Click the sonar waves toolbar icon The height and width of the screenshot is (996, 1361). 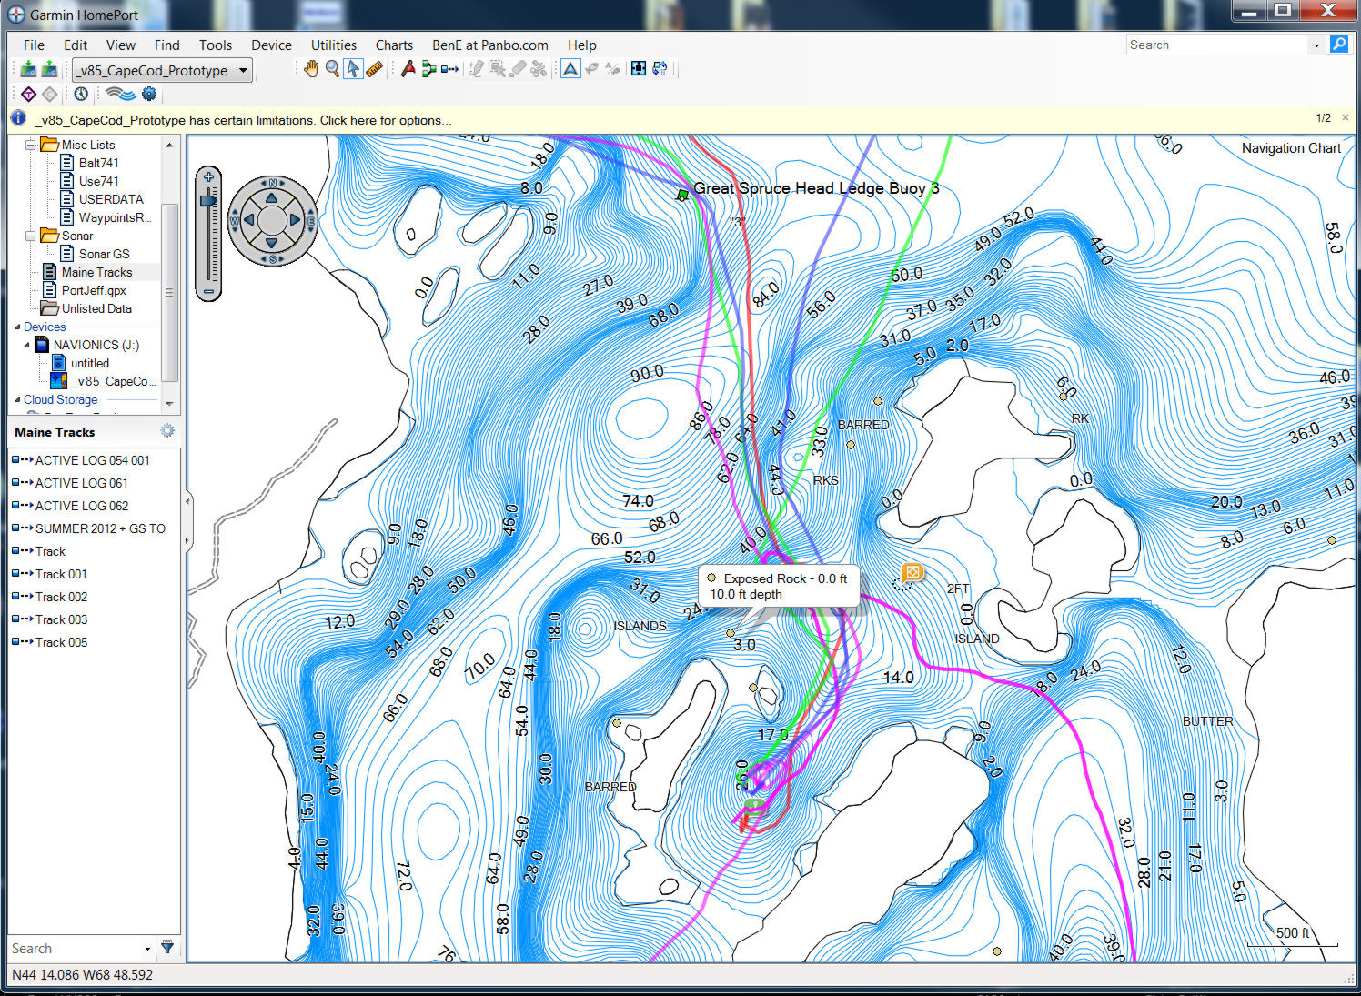pos(120,94)
